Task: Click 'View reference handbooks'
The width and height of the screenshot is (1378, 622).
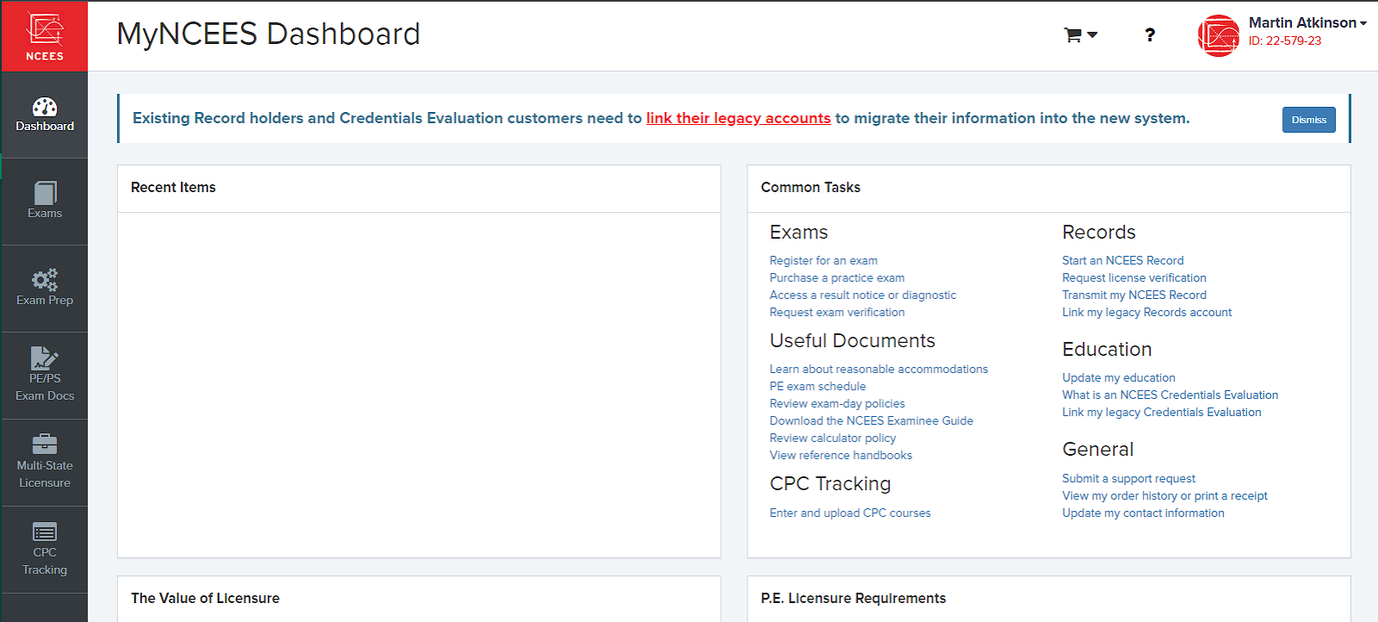Action: click(841, 455)
